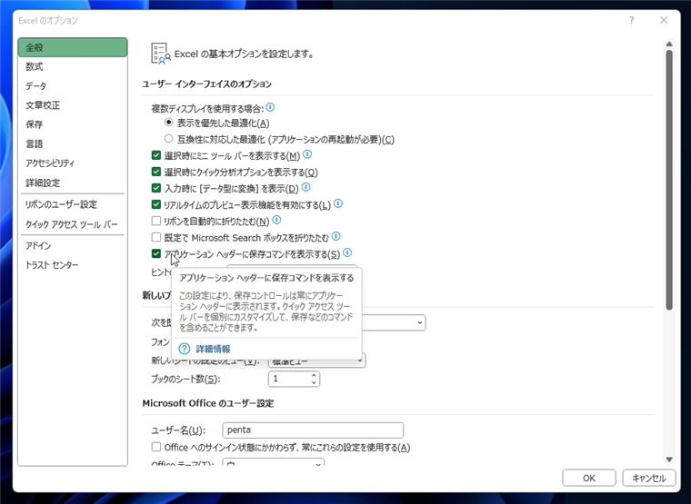Check リボンを自動的に折りたたむ
Viewport: 691px width, 504px height.
(156, 221)
